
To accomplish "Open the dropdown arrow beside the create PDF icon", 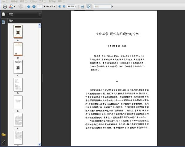I will click(14, 6).
